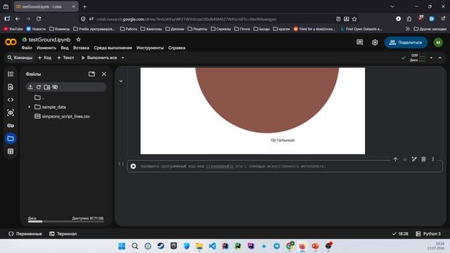
Task: Click Python 3 runtime indicator
Action: pos(428,234)
